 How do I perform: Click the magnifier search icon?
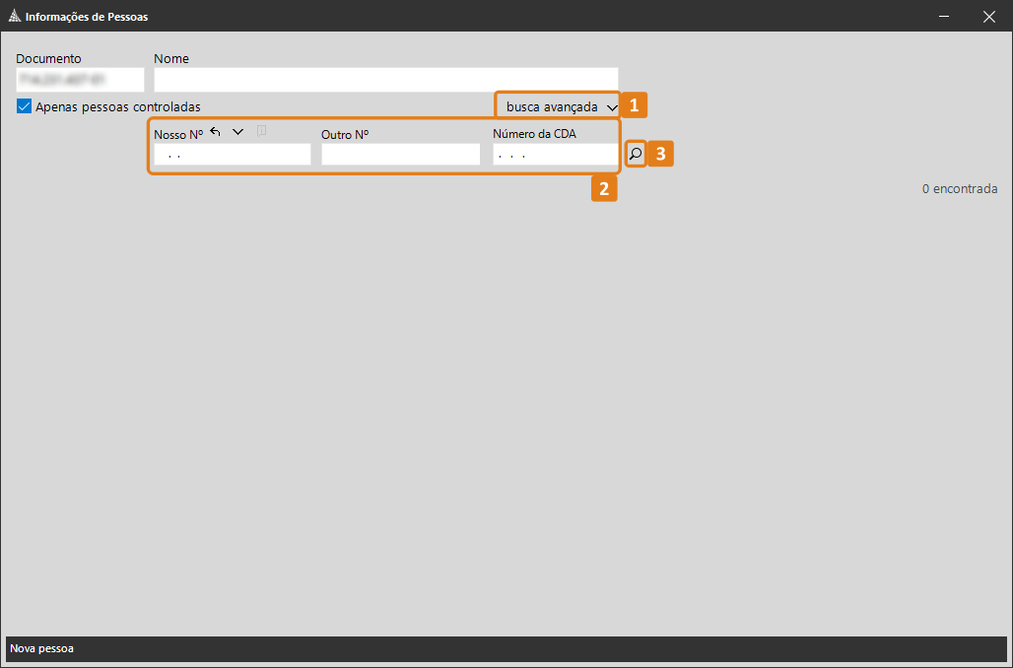636,155
